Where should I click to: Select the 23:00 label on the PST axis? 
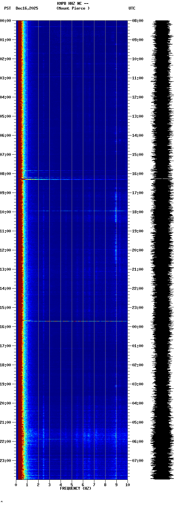click(x=6, y=461)
